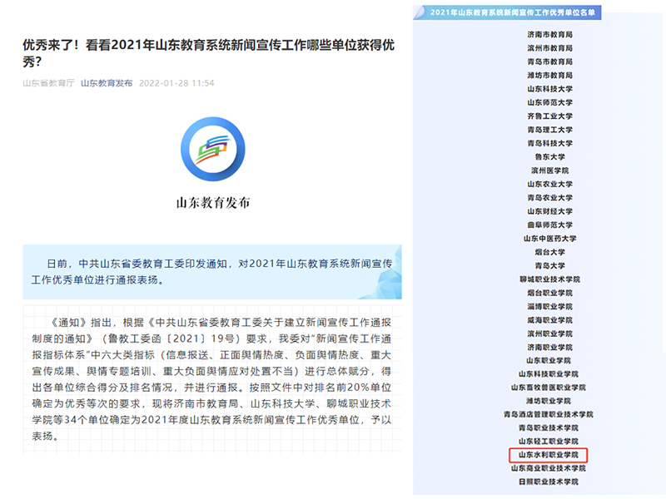Select 济南市教育局 in the list

click(x=549, y=35)
